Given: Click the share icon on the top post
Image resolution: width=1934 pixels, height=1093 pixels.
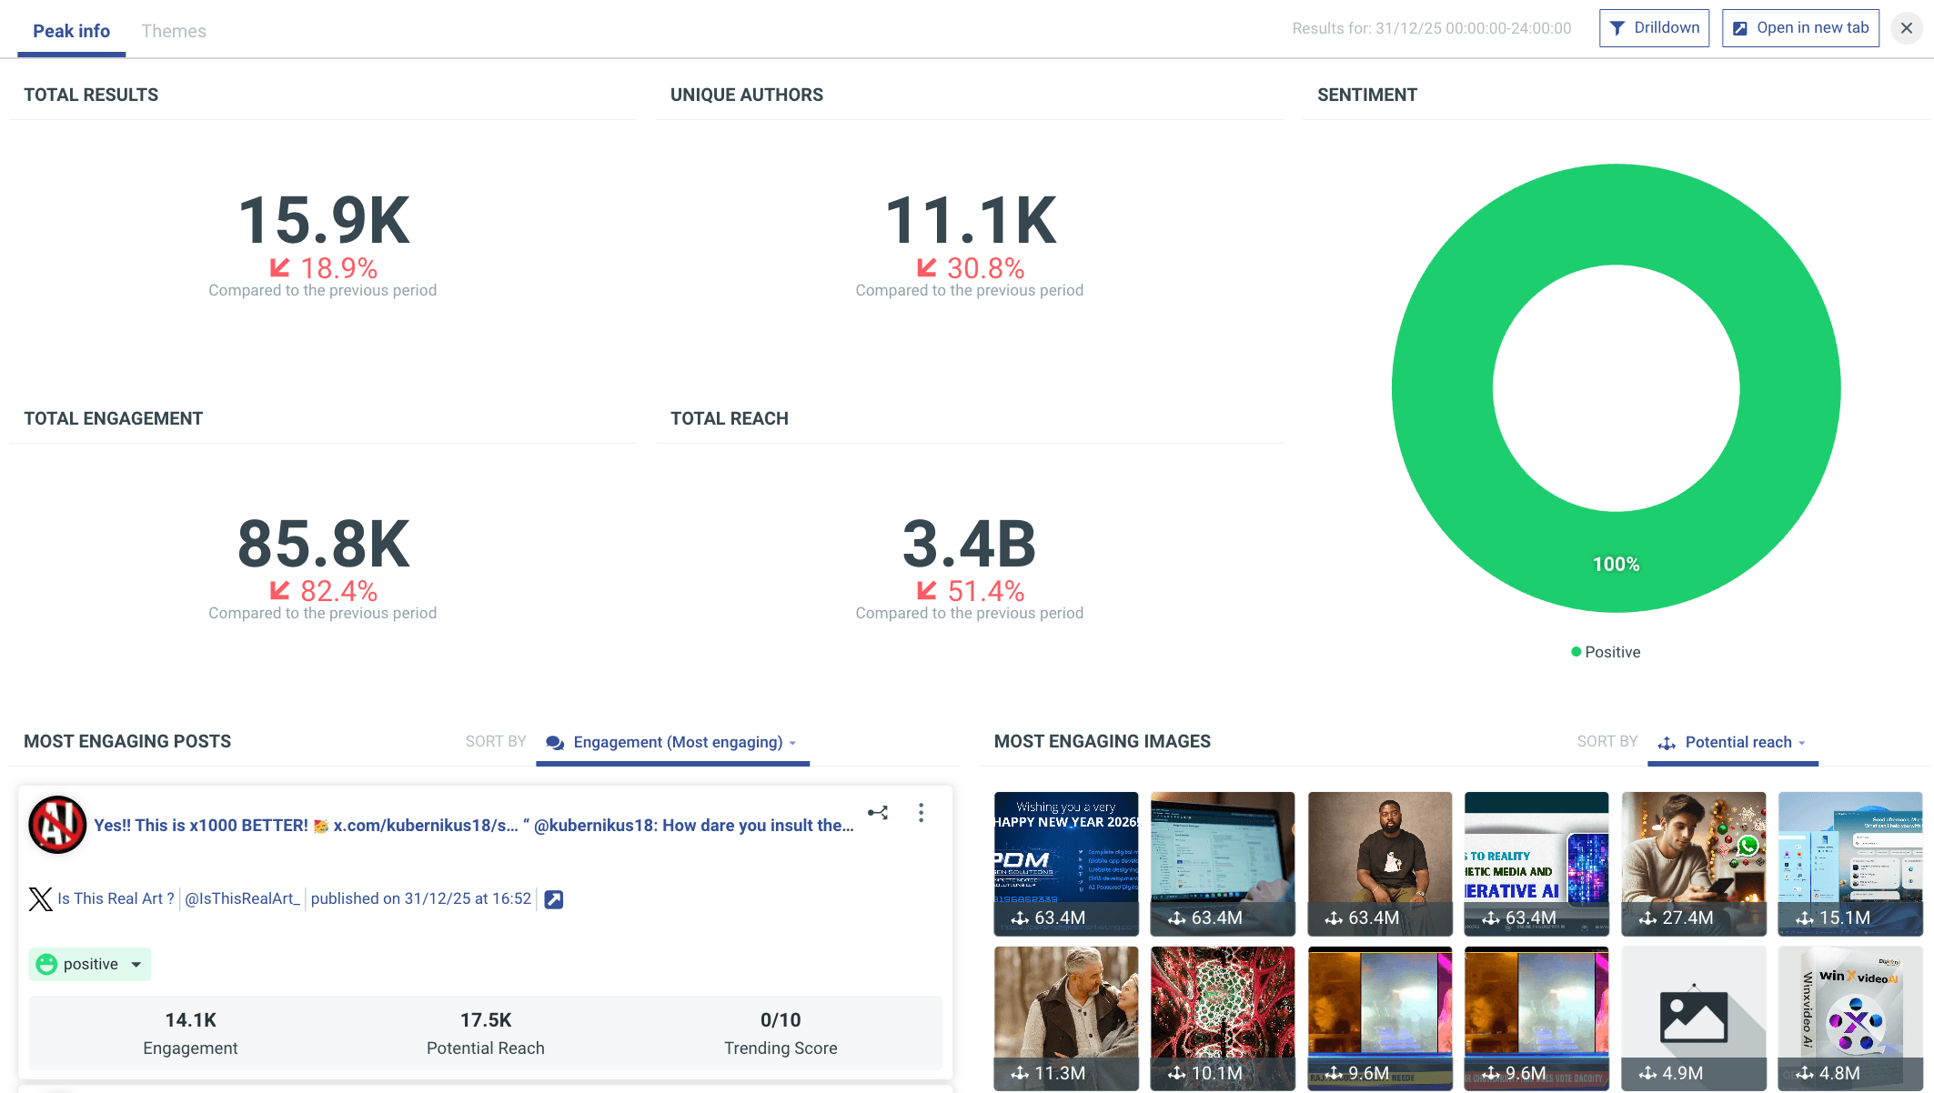Looking at the screenshot, I should 877,813.
